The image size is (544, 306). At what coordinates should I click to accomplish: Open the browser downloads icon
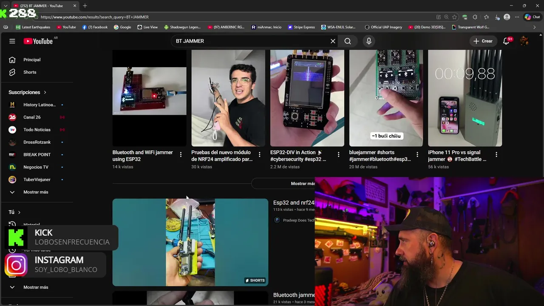(497, 17)
